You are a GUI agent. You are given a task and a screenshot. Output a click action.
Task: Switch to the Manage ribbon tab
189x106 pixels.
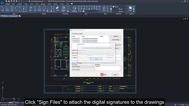(43, 4)
